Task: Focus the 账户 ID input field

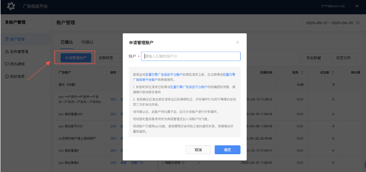Action: [x=191, y=56]
